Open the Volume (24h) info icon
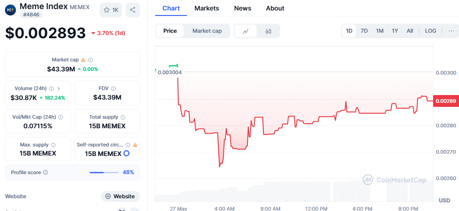 [x=51, y=88]
